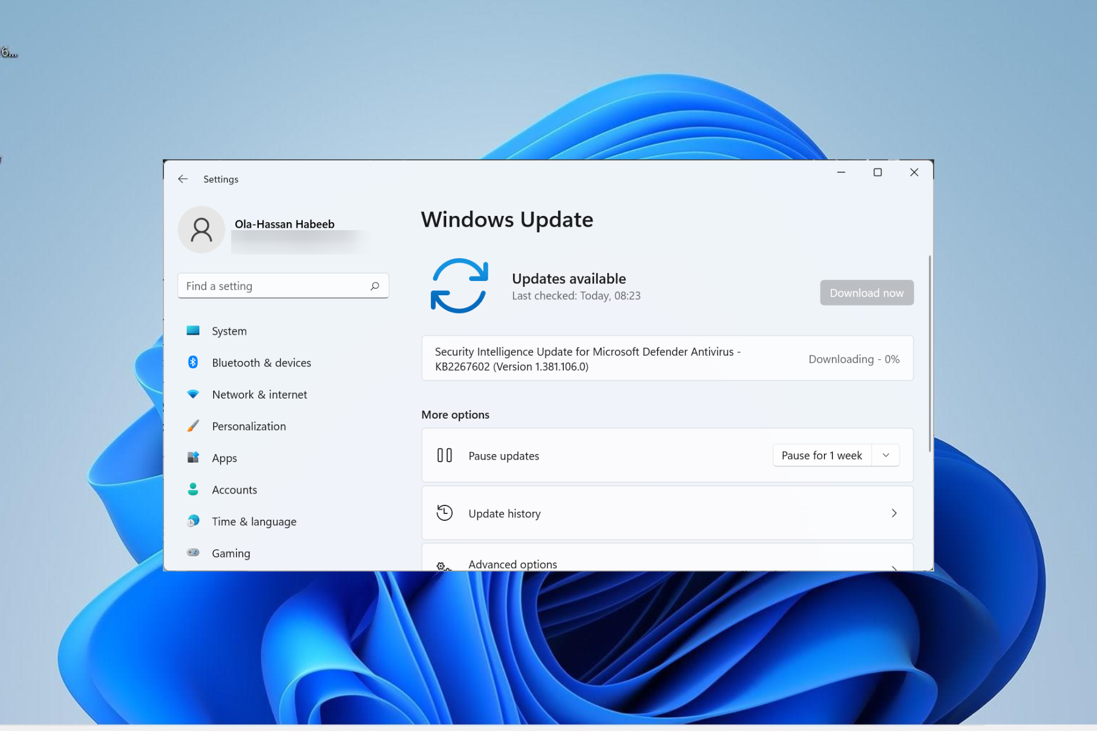Expand the Pause updates dropdown
The image size is (1097, 731).
(x=885, y=455)
